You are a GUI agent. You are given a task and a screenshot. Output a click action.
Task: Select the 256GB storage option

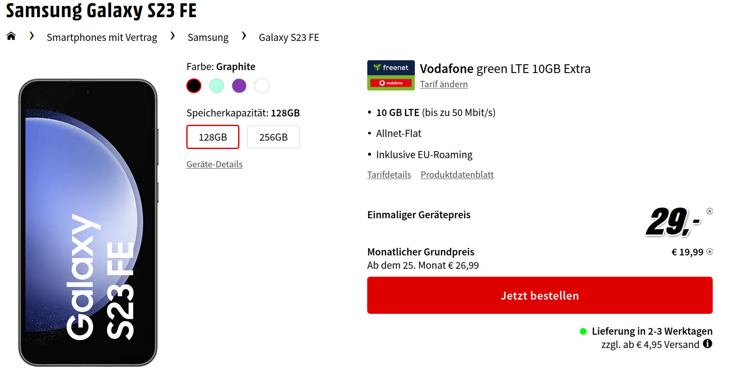(273, 137)
